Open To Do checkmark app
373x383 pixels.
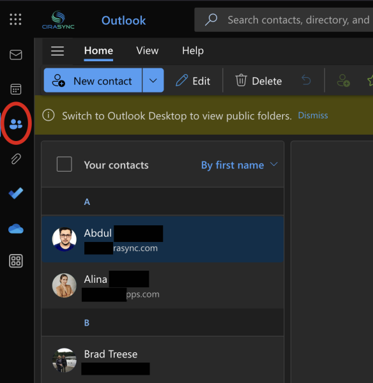[x=16, y=193]
